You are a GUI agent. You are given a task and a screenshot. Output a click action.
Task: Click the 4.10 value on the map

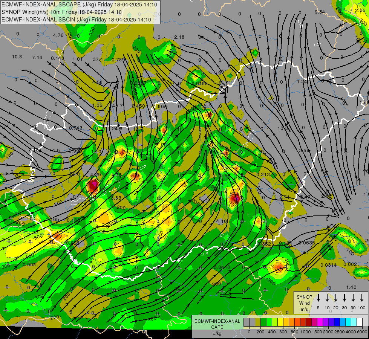tap(221, 221)
